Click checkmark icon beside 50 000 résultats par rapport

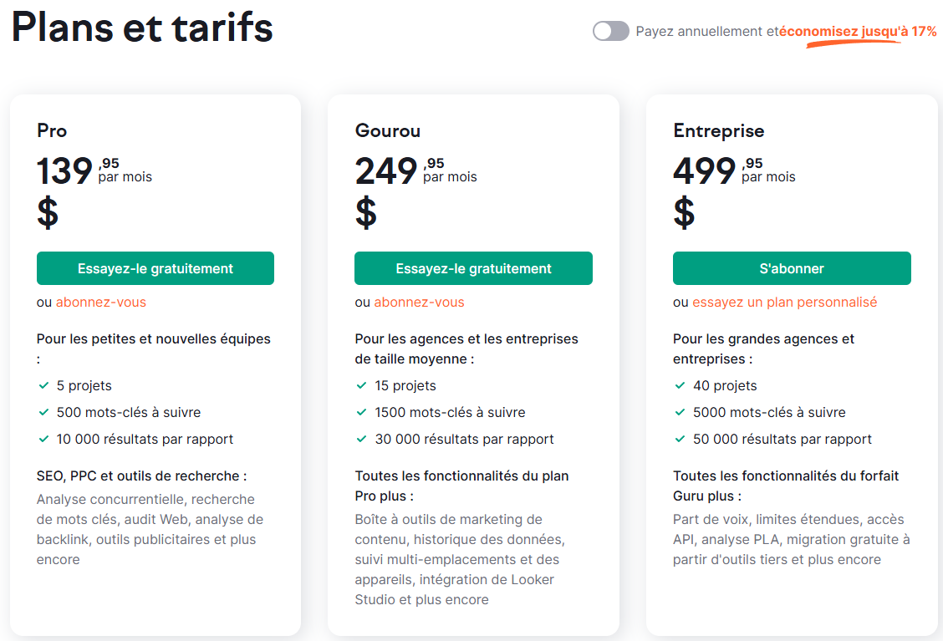680,439
